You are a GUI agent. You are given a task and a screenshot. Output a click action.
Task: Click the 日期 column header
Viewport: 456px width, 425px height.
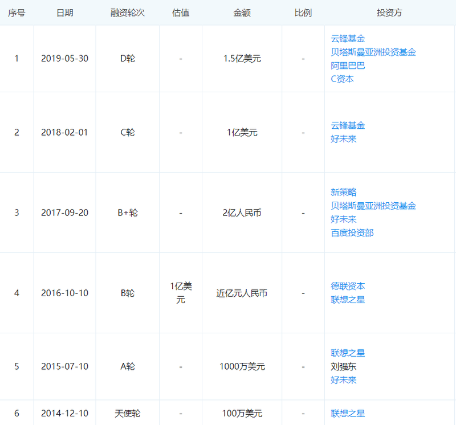(x=64, y=13)
